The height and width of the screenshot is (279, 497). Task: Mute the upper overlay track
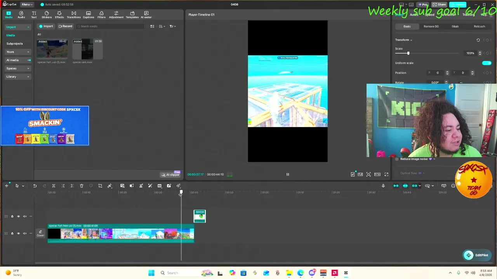click(x=24, y=216)
